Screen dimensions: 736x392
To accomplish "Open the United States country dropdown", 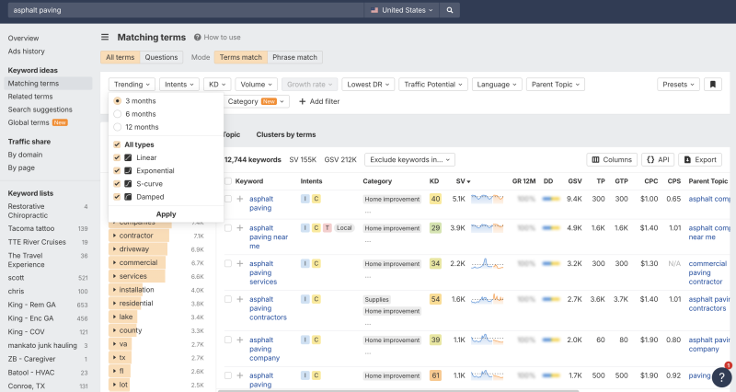I will 401,11.
